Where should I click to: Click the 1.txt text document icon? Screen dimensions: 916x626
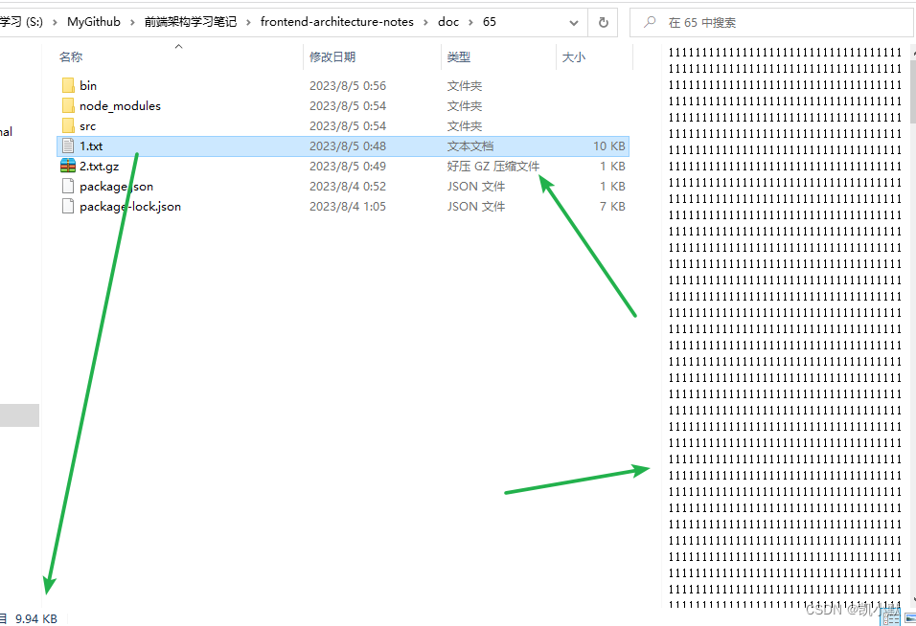click(68, 145)
